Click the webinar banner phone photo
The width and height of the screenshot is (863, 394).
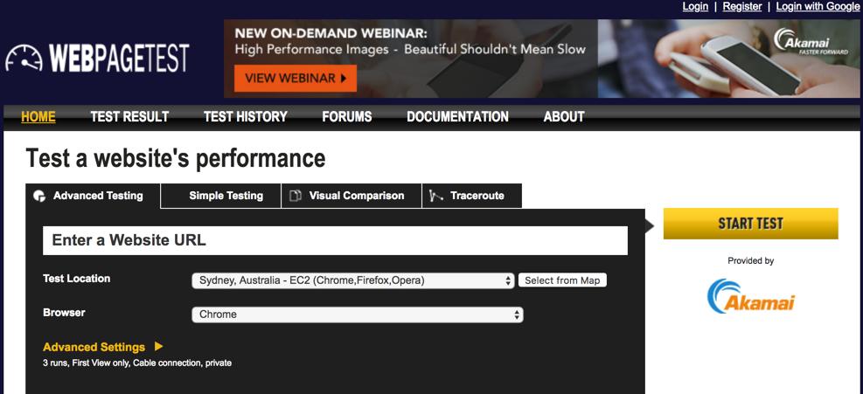pyautogui.click(x=728, y=59)
